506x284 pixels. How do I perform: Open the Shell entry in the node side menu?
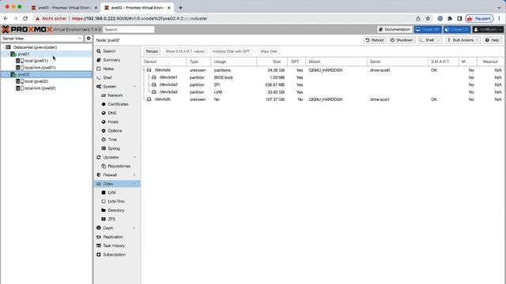click(108, 77)
